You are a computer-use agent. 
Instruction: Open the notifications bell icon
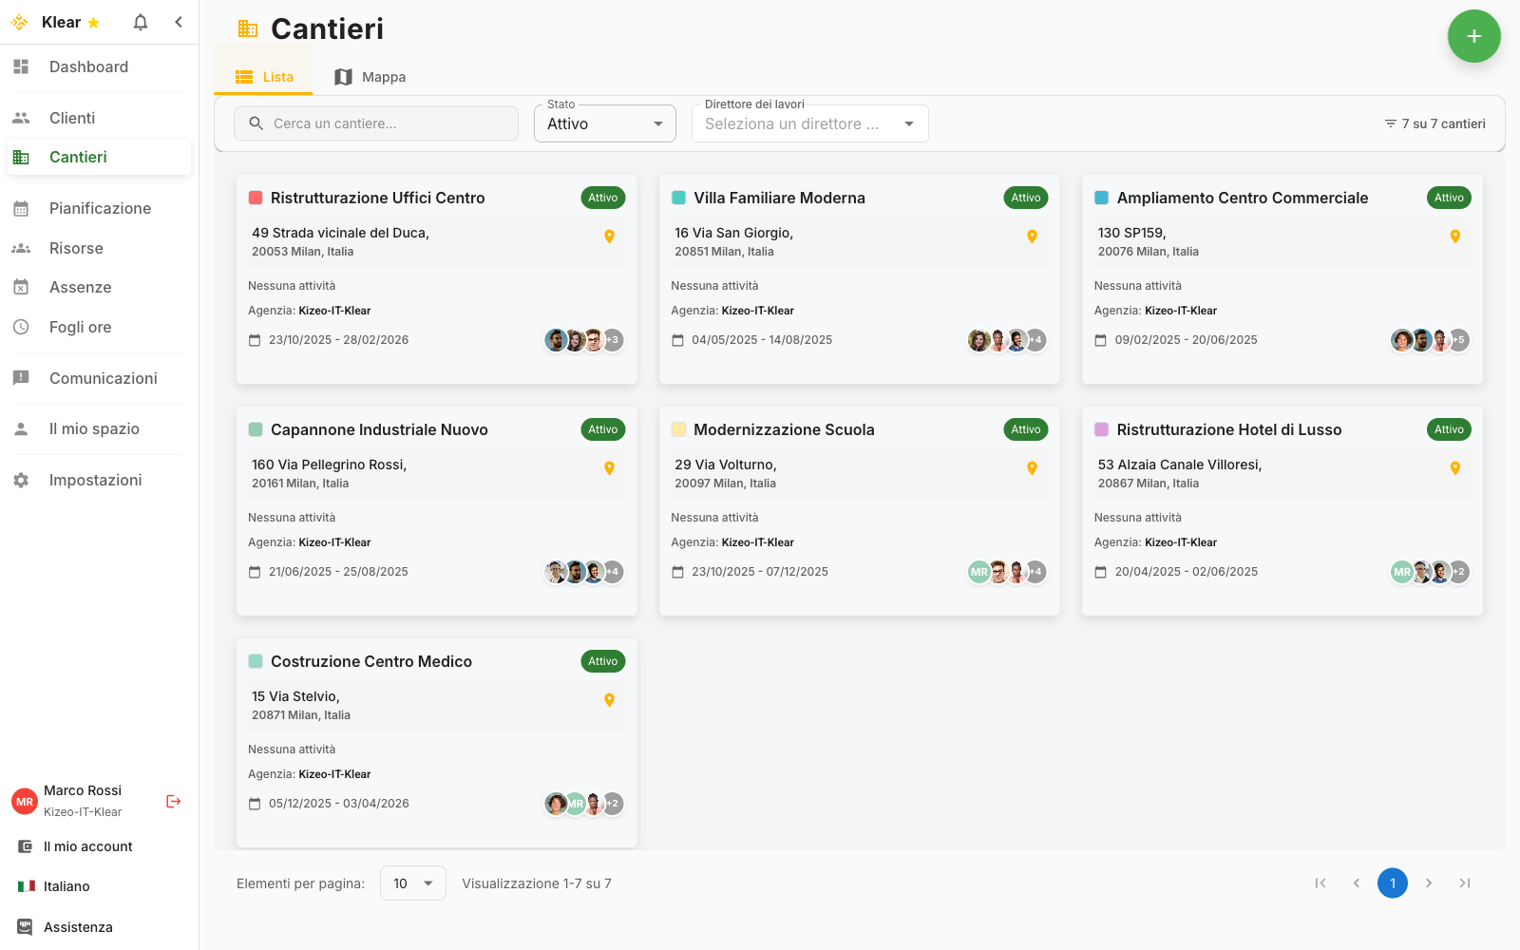140,21
